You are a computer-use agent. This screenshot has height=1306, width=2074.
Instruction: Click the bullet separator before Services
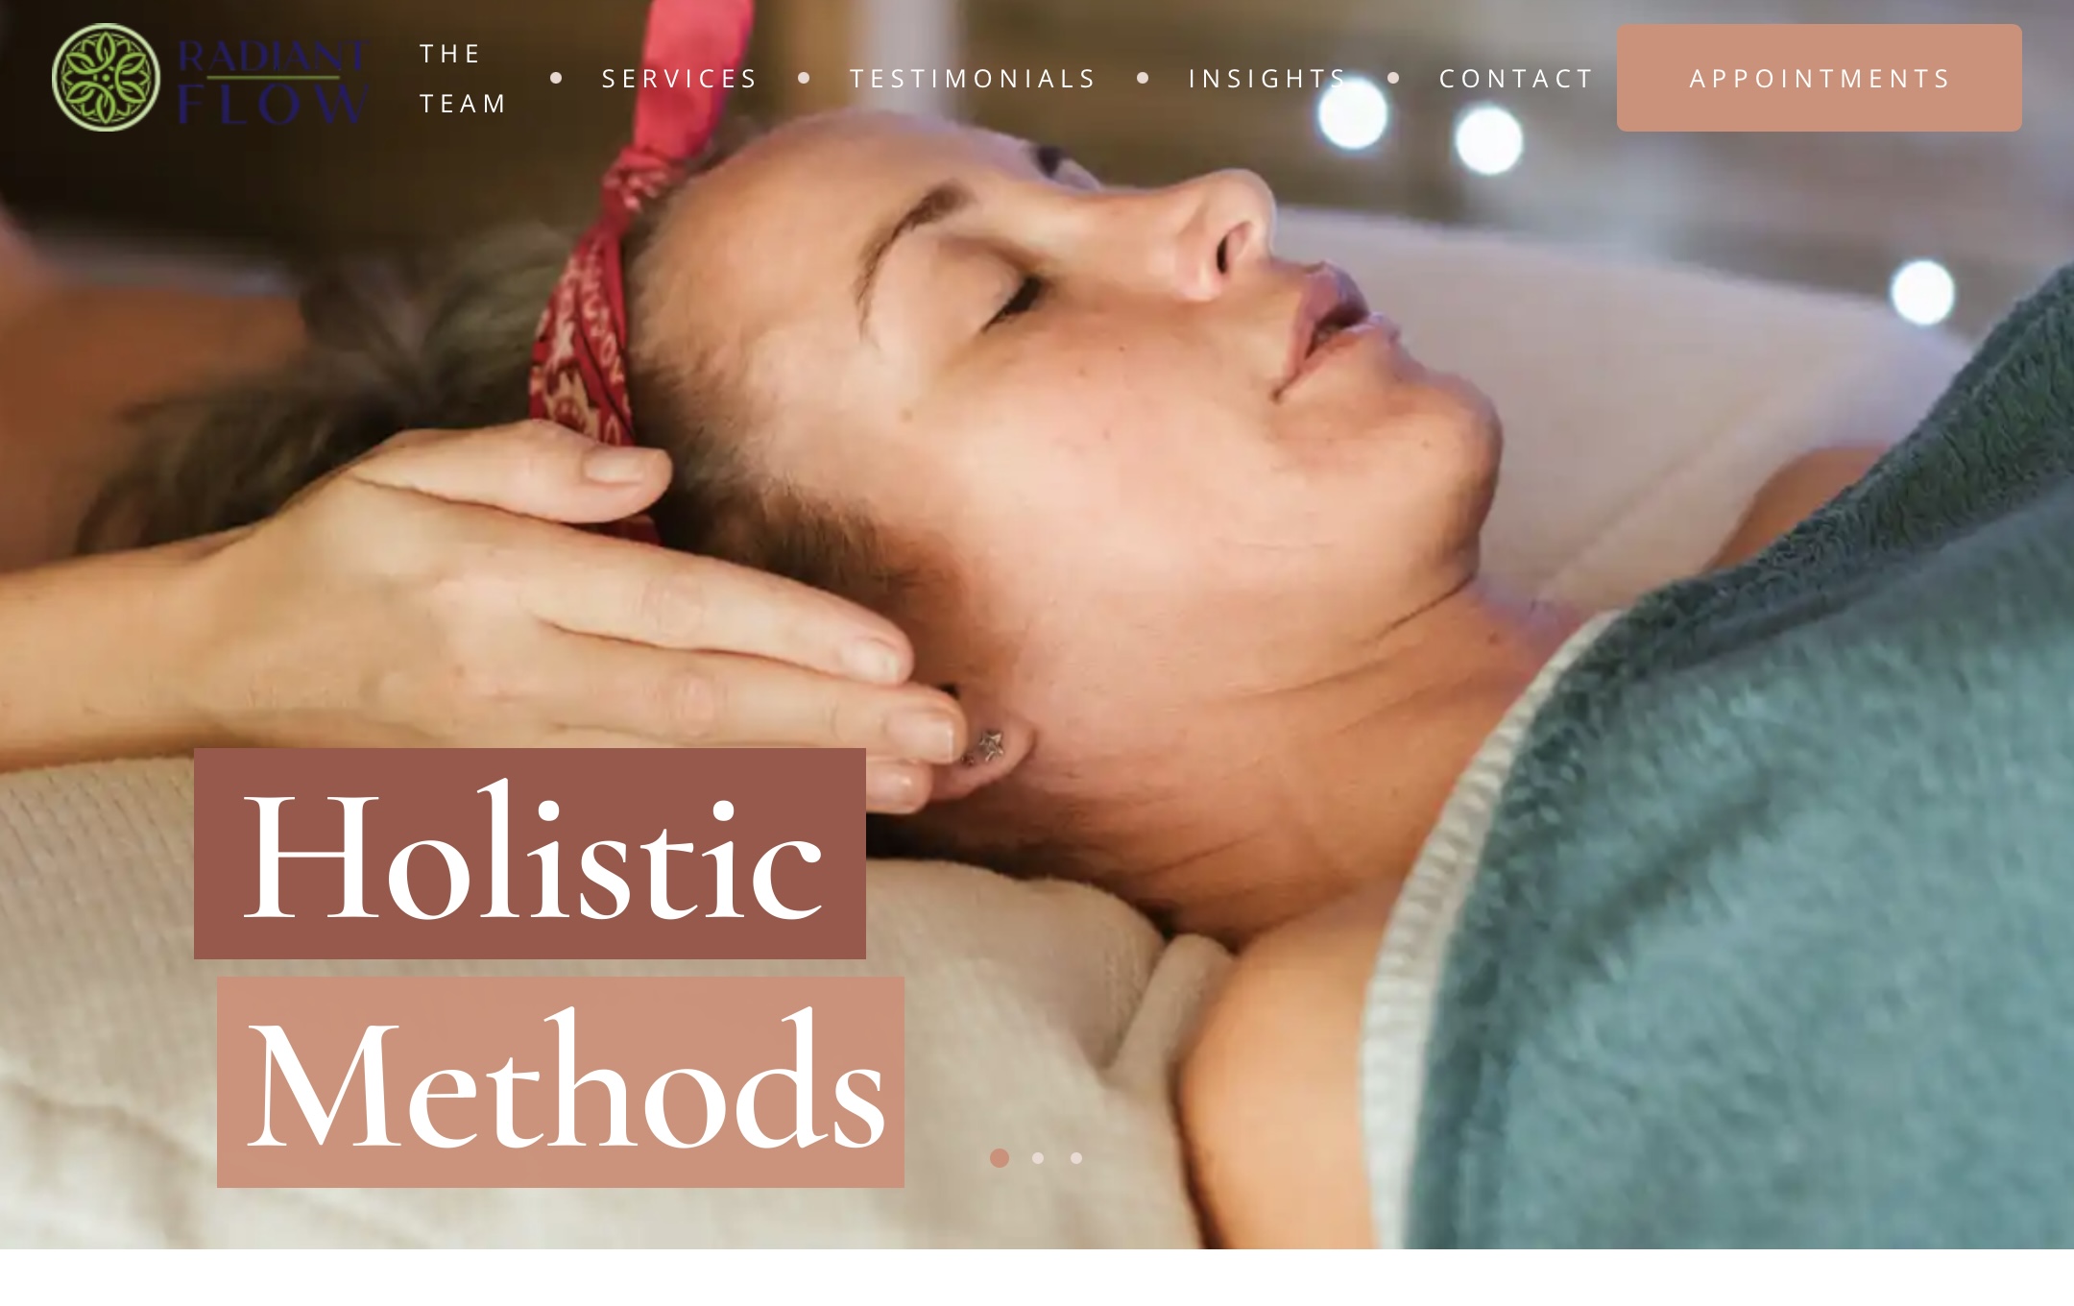[556, 78]
